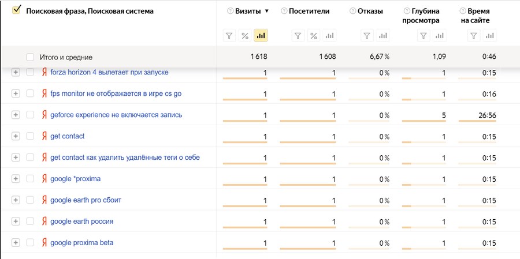Click the 26:56 time on site value
This screenshot has width=520, height=259.
pyautogui.click(x=487, y=115)
